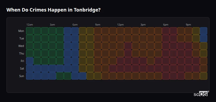Select the Fri row label
The image size is (216, 102).
22,61
